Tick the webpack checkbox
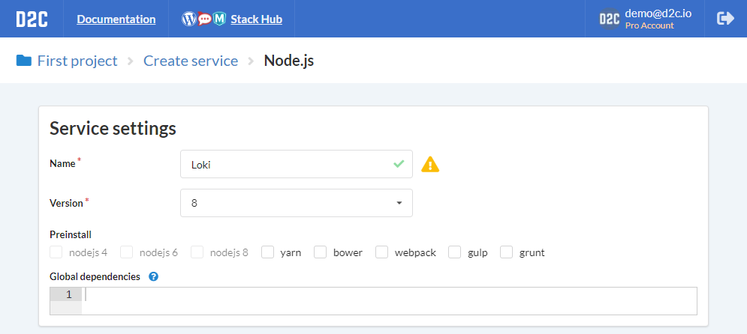 pyautogui.click(x=381, y=252)
